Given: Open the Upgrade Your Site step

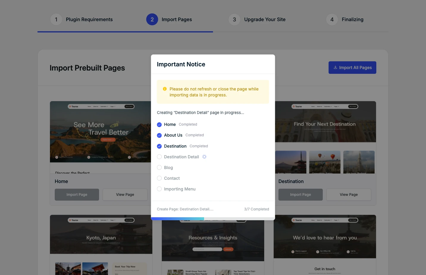Looking at the screenshot, I should (265, 20).
